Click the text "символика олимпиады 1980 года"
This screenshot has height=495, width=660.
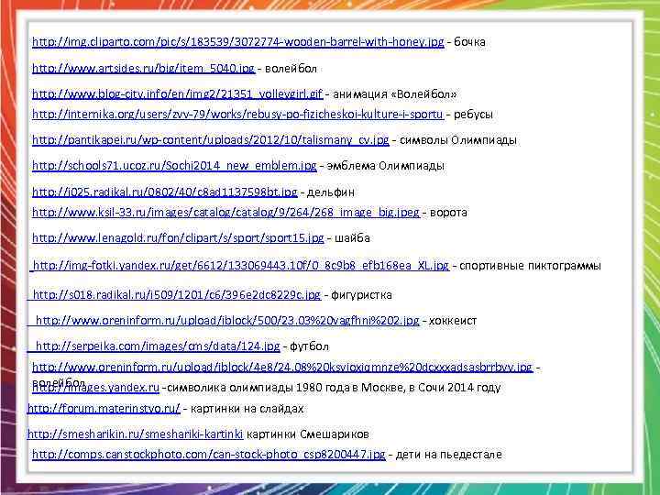point(258,387)
